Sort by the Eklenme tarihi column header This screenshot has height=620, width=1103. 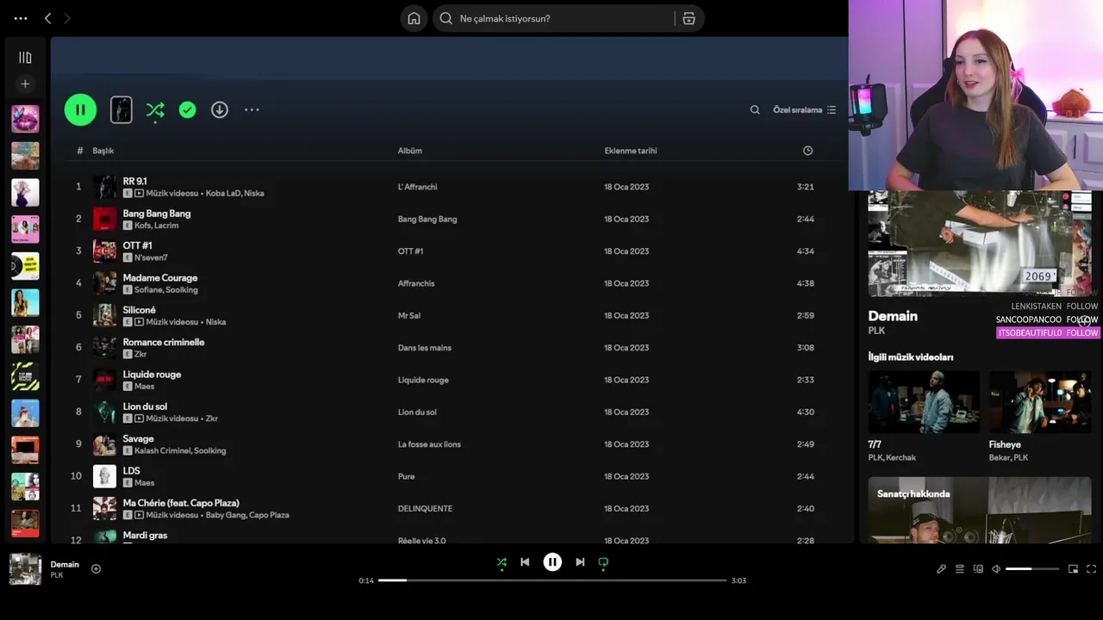pos(631,151)
